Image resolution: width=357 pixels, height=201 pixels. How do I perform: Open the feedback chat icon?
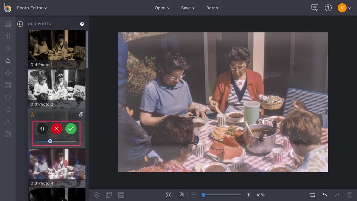(x=315, y=8)
